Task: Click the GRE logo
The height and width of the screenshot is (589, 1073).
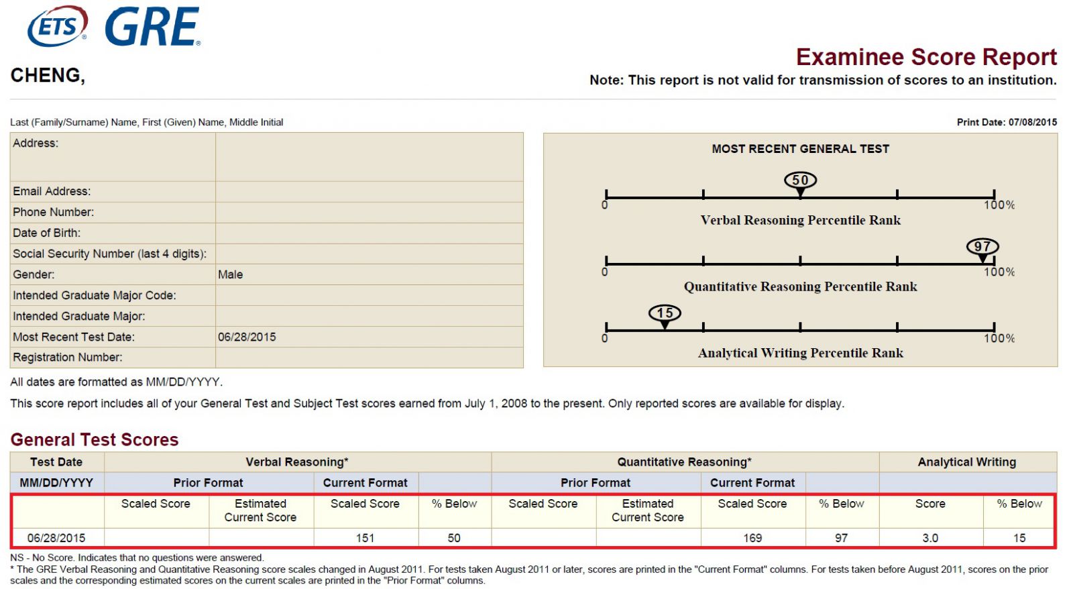Action: tap(152, 27)
